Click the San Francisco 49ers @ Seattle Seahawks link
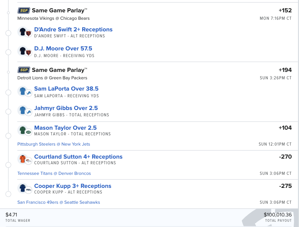This screenshot has width=299, height=227. click(59, 202)
